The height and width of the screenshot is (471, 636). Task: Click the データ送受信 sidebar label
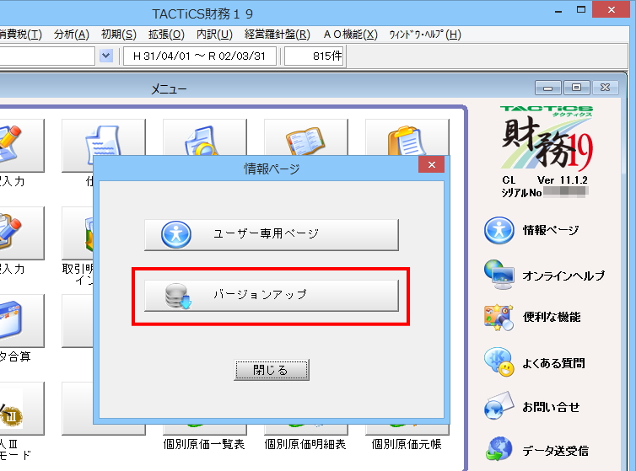tap(555, 451)
